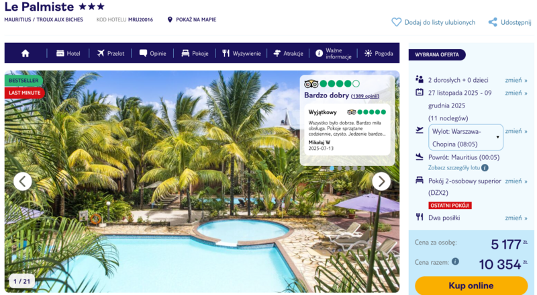The image size is (537, 295).
Task: Open the Opinie tab
Action: click(153, 54)
